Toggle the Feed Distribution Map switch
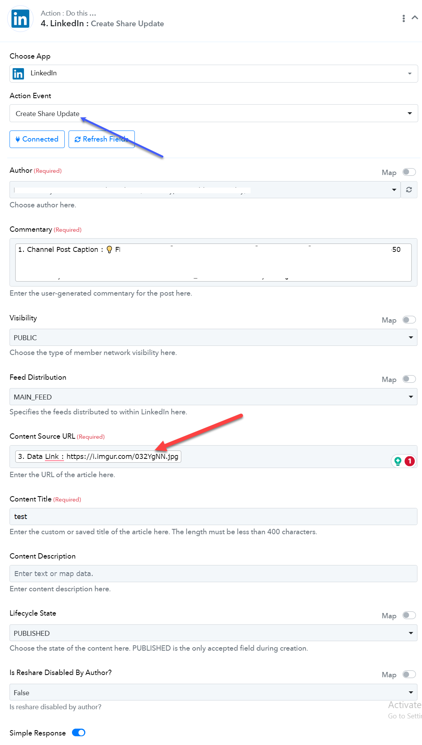 [409, 379]
